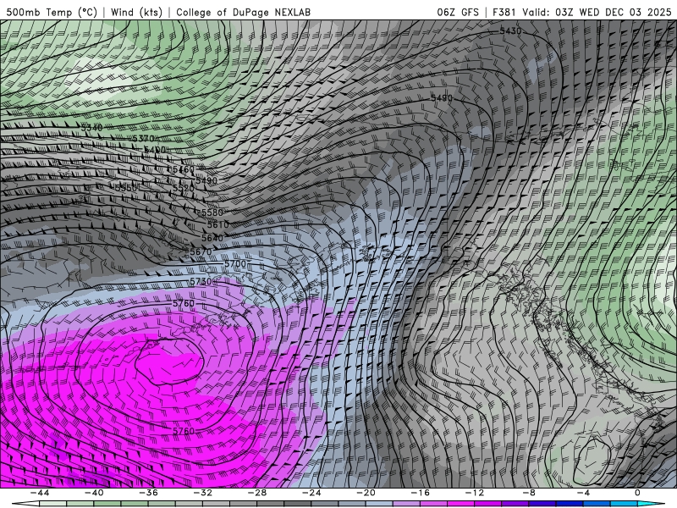Select the -24 temperature scale label
The height and width of the screenshot is (508, 677).
[311, 493]
